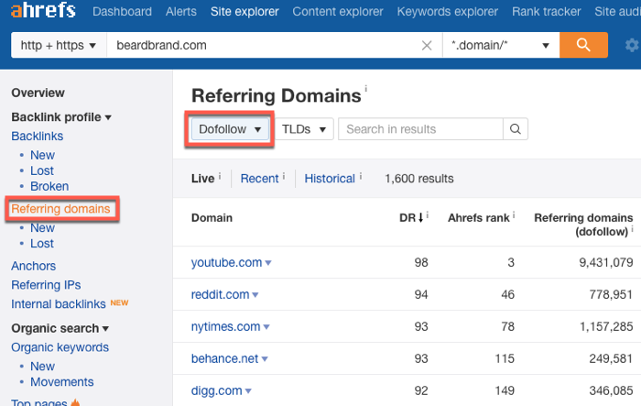Open settings gear icon

pos(631,45)
